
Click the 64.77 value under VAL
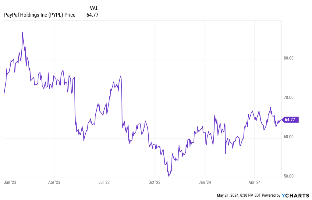92,15
